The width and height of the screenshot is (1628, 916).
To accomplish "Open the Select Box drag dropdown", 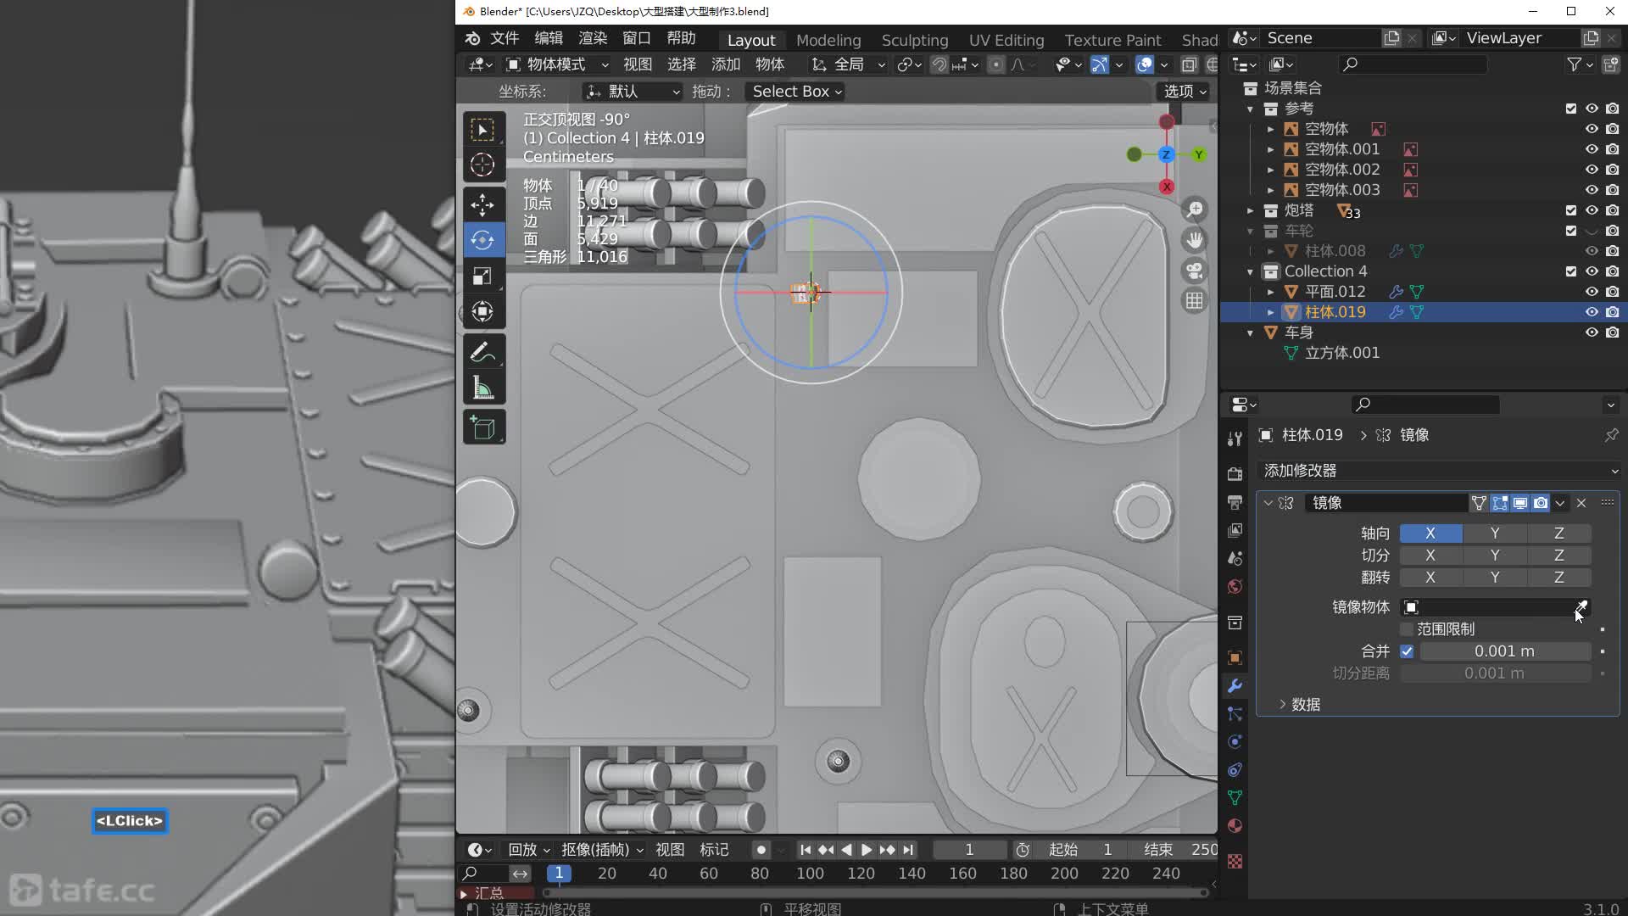I will coord(796,92).
